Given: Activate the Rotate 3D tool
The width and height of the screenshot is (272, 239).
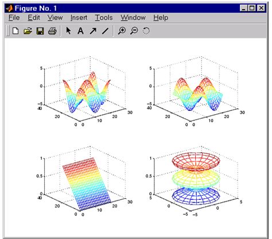Looking at the screenshot, I should click(146, 30).
